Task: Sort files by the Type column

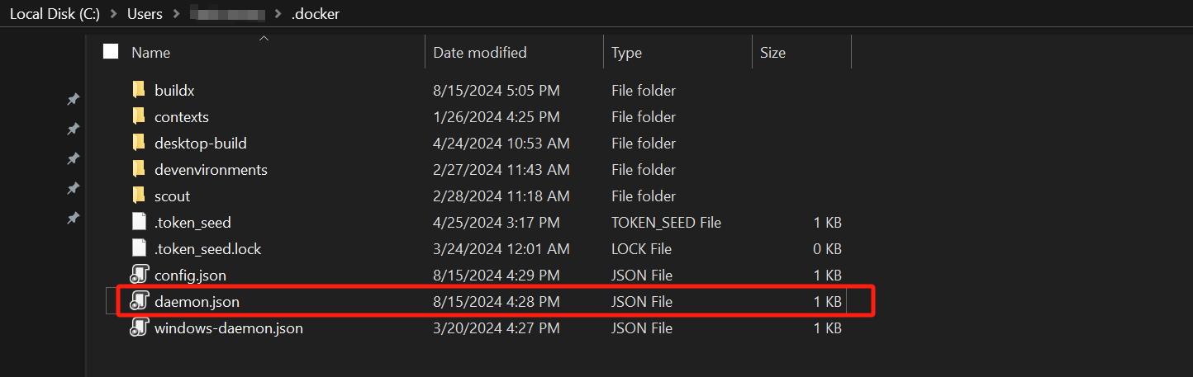Action: coord(626,52)
